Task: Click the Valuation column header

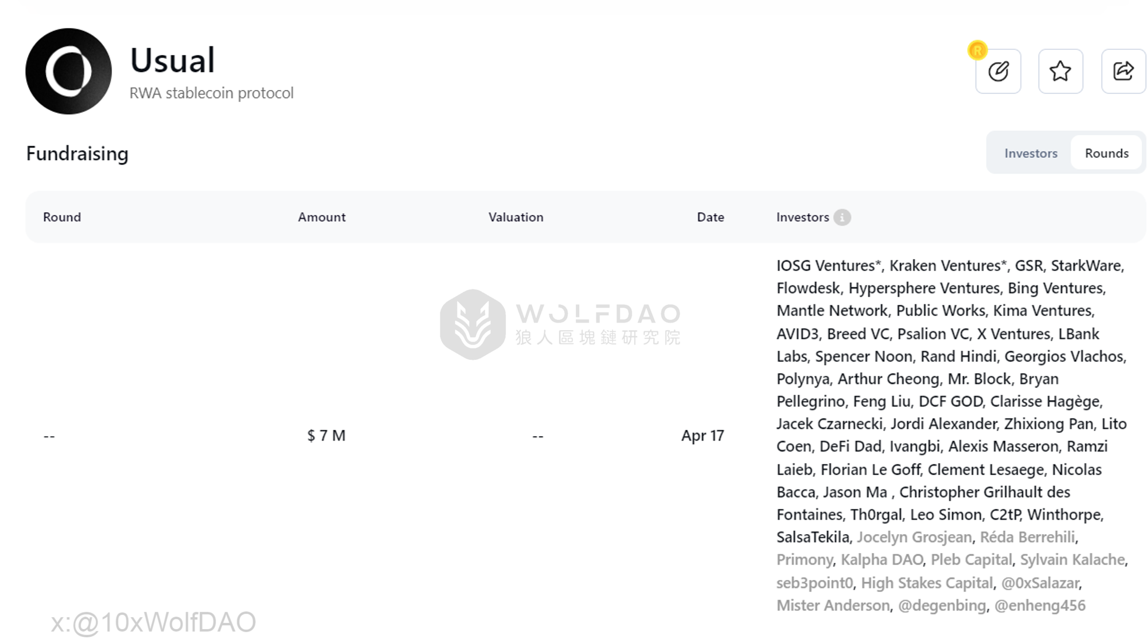Action: [516, 217]
